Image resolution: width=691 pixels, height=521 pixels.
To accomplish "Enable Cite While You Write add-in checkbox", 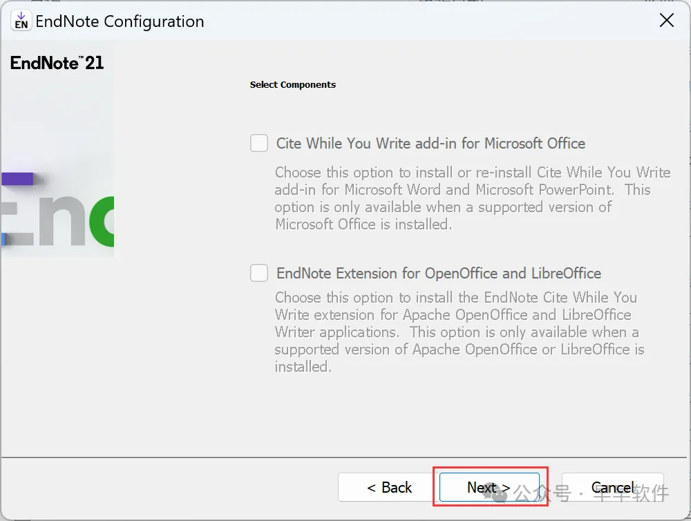I will point(259,143).
